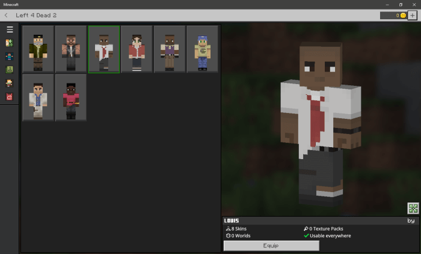Screen dimensions: 421x254
Task: Click the green icon in the left sidebar
Action: 10,70
